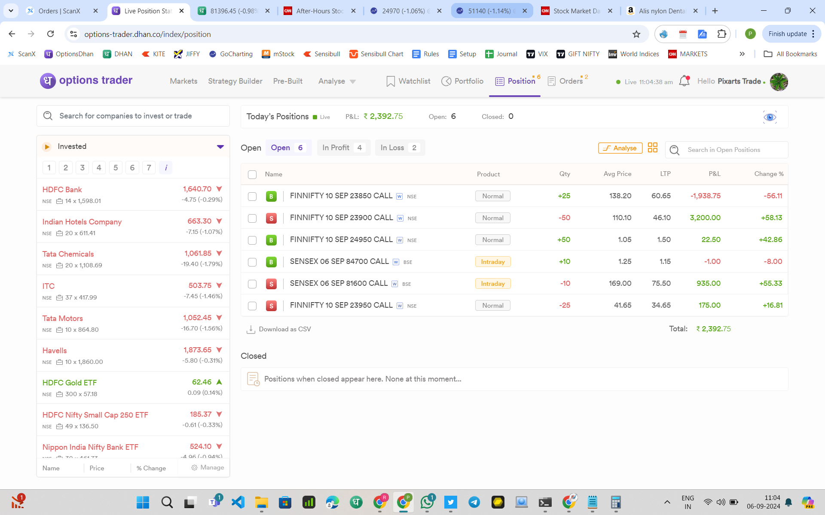Screen dimensions: 825x515
Task: Open VS Code from the taskbar
Action: (238, 502)
